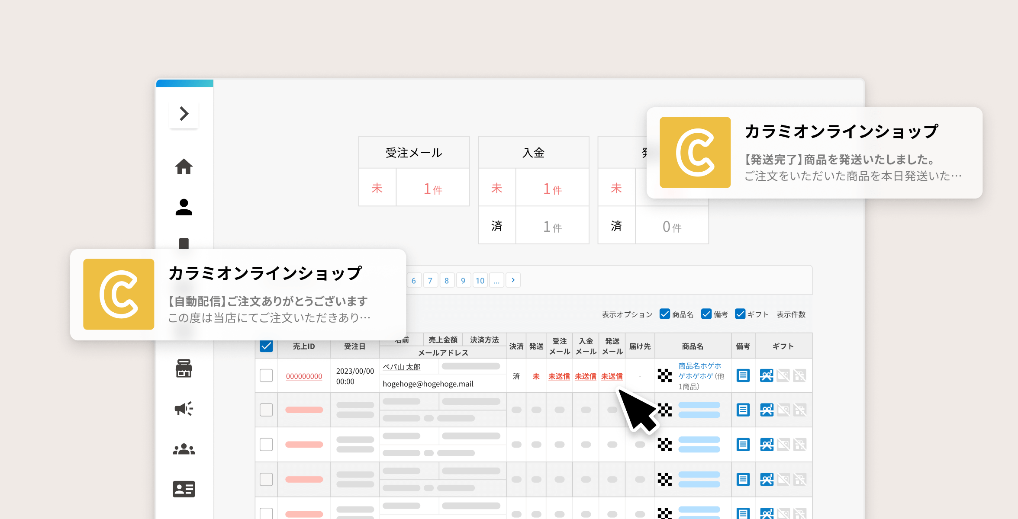Toggle the 商品名 display option checkbox
Image resolution: width=1018 pixels, height=519 pixels.
pyautogui.click(x=665, y=314)
